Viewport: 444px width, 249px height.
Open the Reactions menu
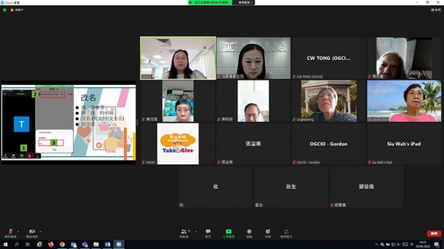pos(268,232)
